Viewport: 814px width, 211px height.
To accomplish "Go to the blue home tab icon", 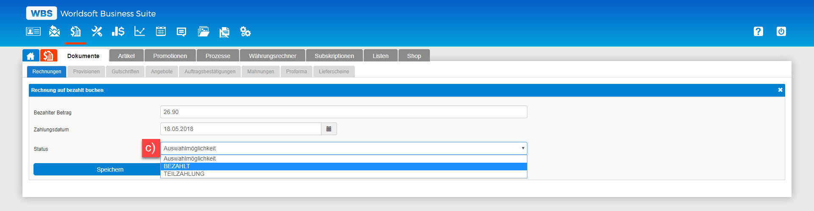I will coord(31,56).
